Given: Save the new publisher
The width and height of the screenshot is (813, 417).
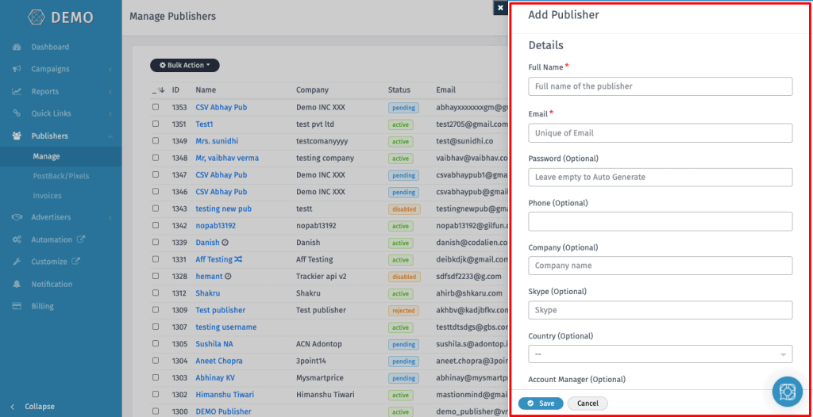Looking at the screenshot, I should pos(541,404).
